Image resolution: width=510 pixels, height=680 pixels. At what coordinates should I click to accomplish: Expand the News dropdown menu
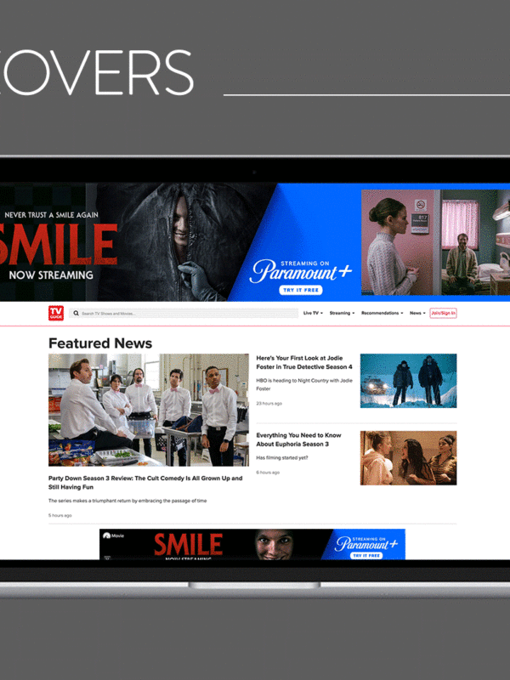417,313
